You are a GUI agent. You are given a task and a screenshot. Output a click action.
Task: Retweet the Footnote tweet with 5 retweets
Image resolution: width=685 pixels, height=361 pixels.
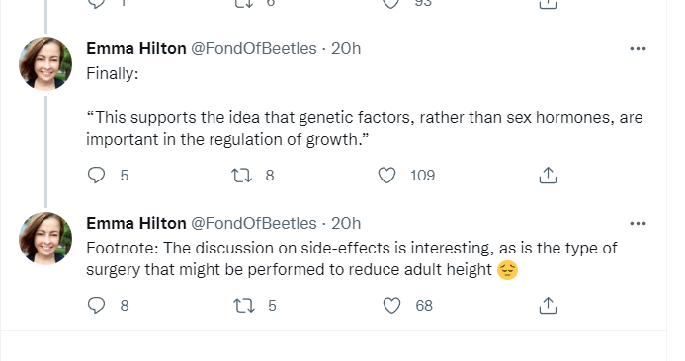tap(244, 305)
